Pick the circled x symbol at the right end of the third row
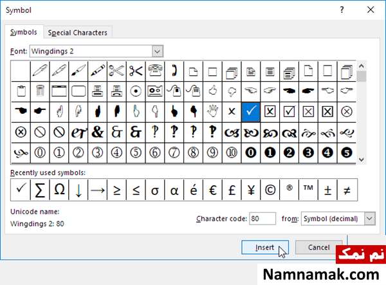This screenshot has width=386, height=285. click(347, 112)
